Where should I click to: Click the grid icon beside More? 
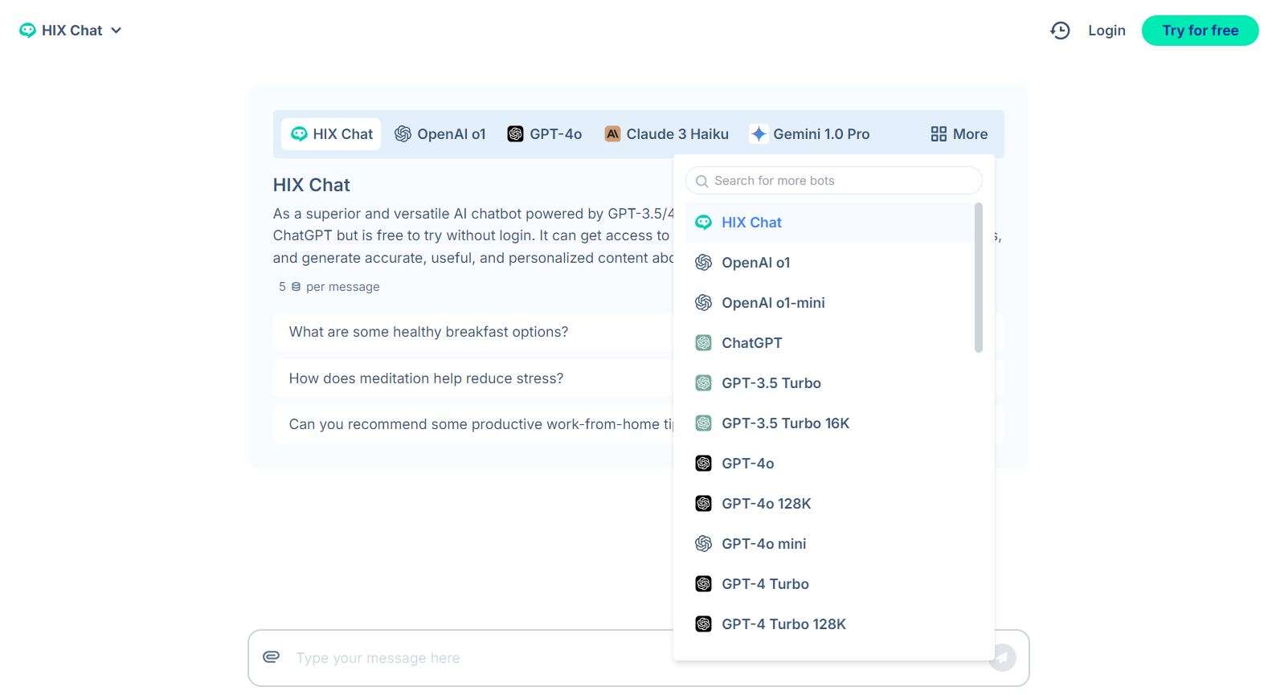(939, 134)
